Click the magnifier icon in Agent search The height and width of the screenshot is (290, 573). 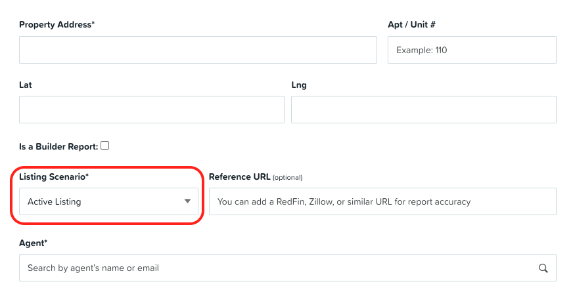point(543,268)
